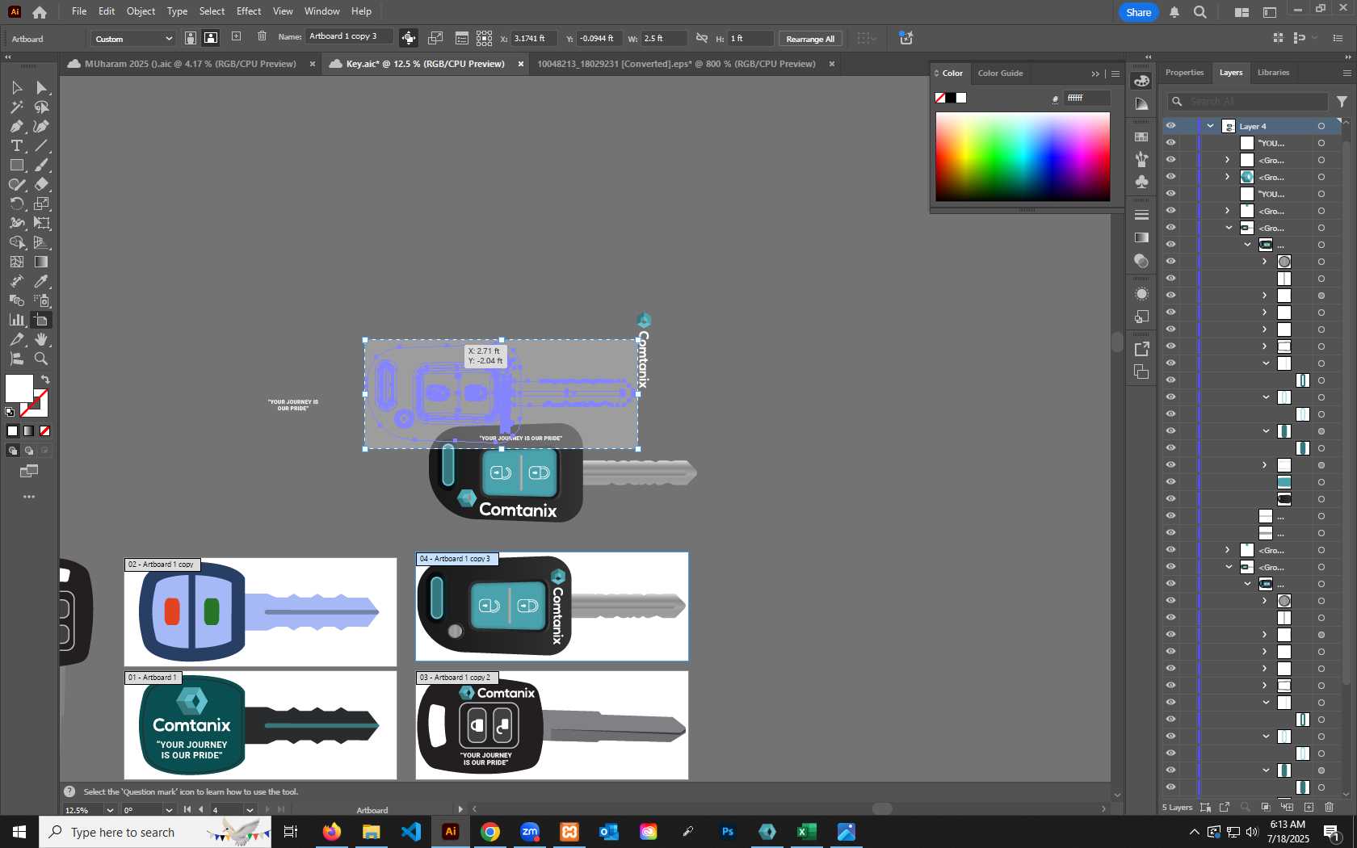The height and width of the screenshot is (848, 1357).
Task: Select the Shape Builder tool
Action: pyautogui.click(x=16, y=242)
